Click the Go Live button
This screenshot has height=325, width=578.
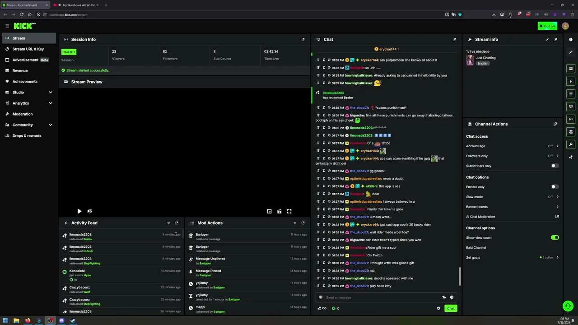(547, 26)
